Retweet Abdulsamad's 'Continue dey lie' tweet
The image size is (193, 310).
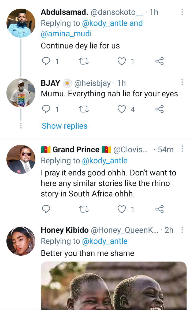(x=84, y=61)
